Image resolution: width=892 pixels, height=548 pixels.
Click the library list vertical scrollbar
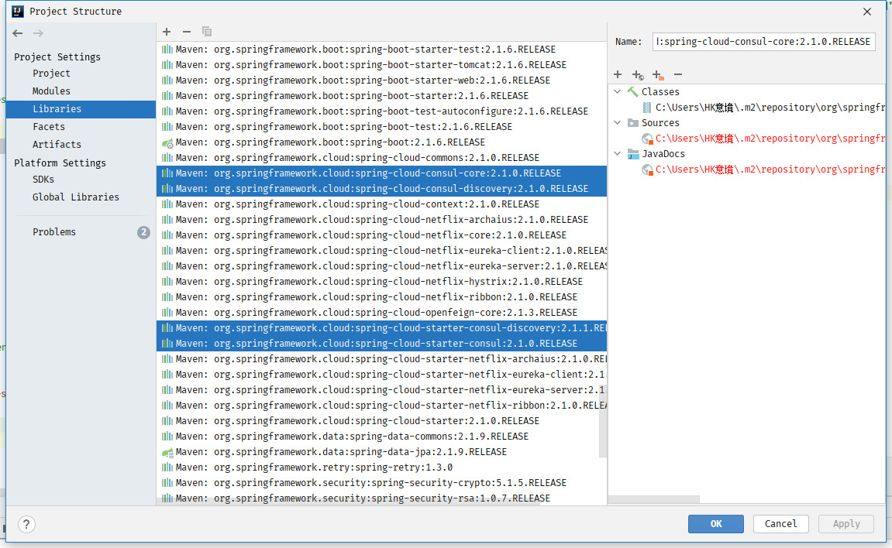603,420
